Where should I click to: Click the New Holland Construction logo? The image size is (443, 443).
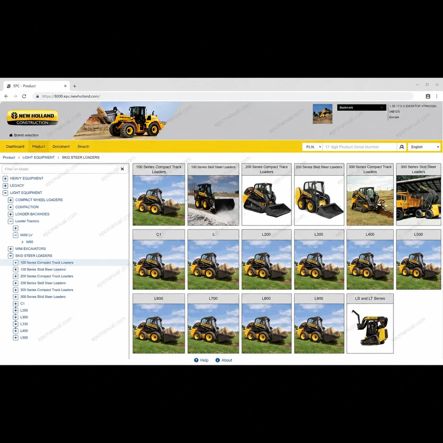(32, 118)
